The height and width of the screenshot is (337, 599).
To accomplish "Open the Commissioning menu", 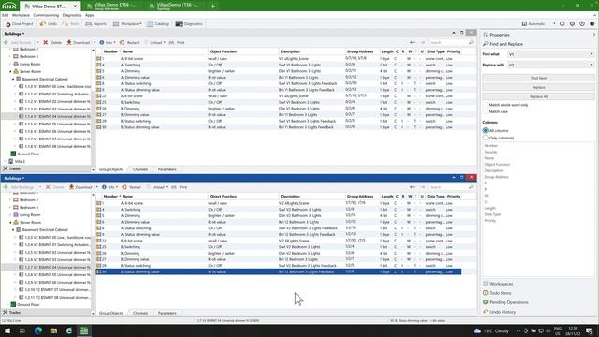I will coord(46,15).
